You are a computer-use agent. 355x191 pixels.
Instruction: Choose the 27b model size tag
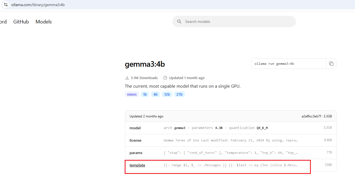click(179, 94)
